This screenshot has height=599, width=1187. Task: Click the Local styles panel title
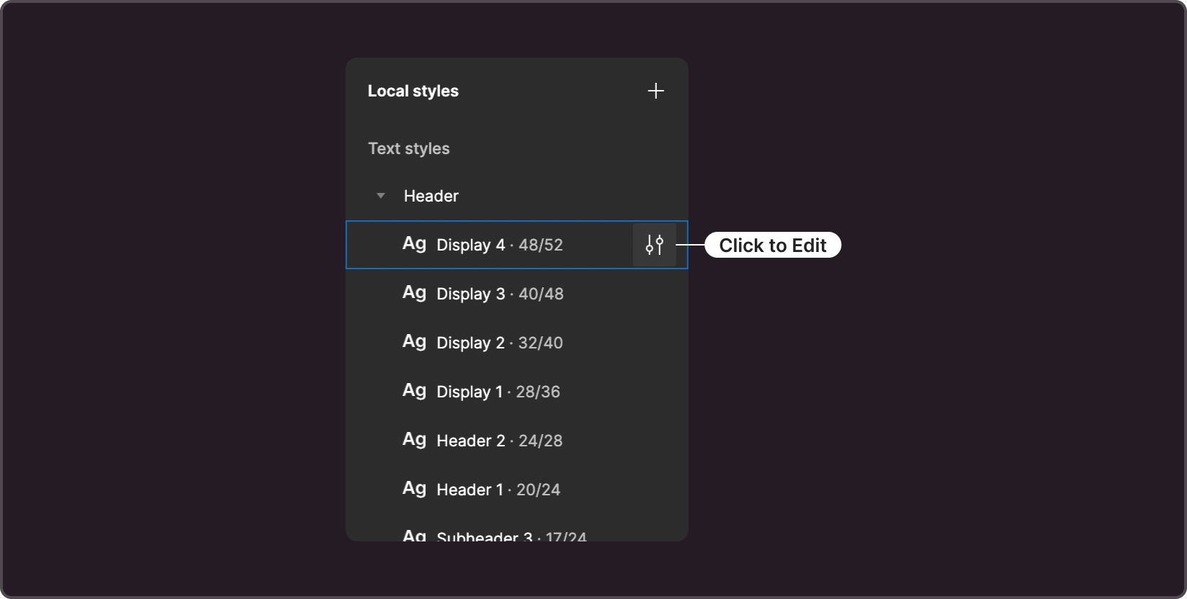pos(413,91)
